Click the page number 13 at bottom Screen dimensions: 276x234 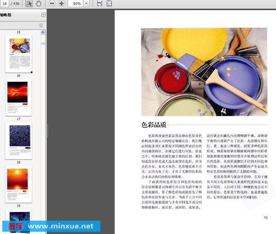266,217
